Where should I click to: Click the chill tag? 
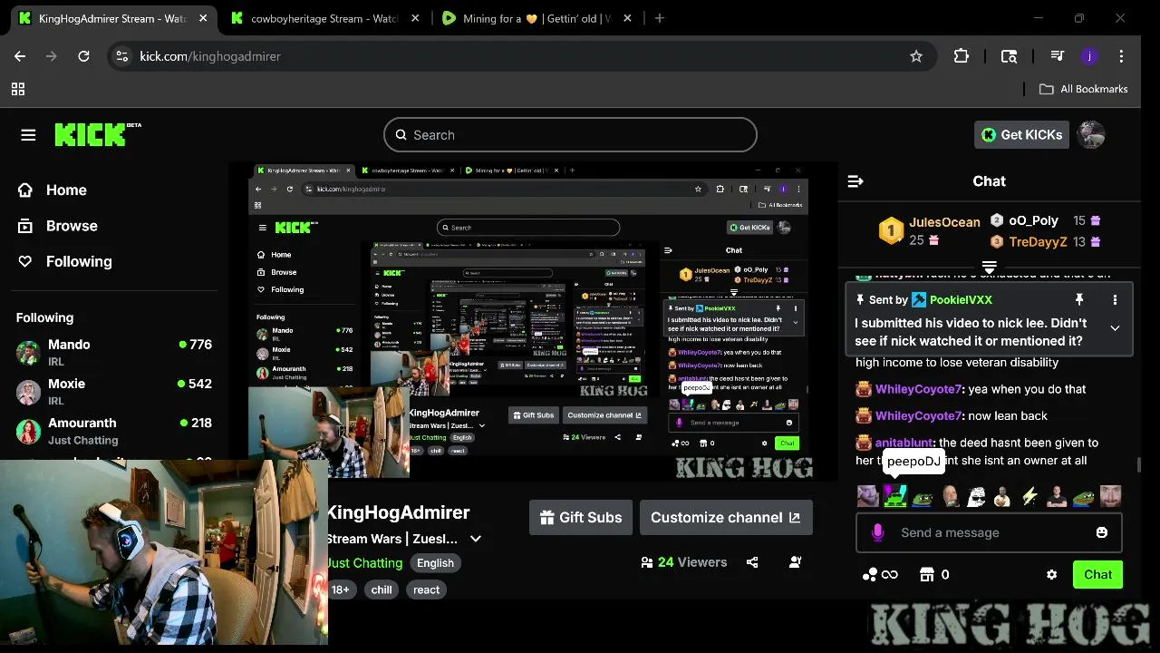pos(382,590)
